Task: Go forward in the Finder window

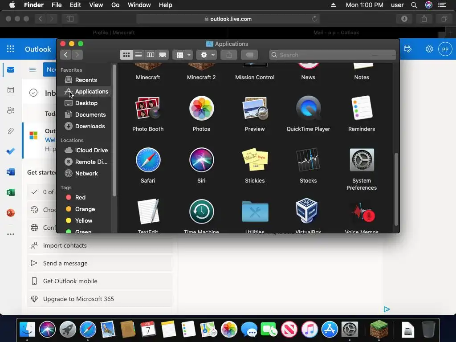Action: point(77,55)
